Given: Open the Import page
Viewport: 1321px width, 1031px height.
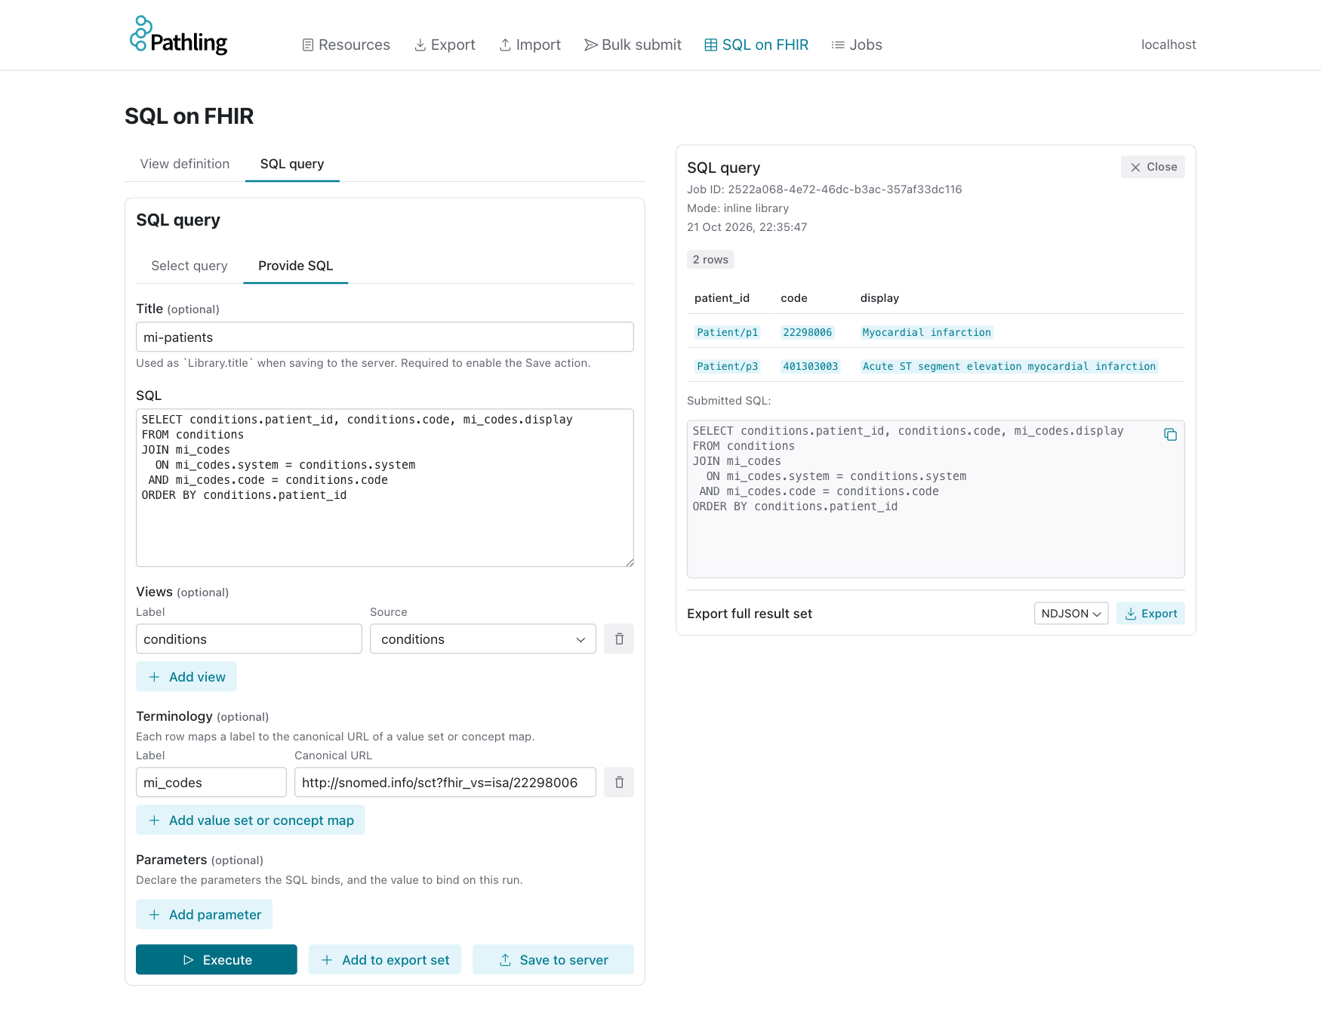Looking at the screenshot, I should 530,45.
